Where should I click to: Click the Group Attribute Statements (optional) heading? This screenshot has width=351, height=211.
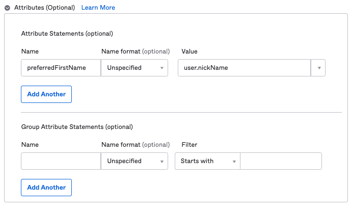(76, 127)
